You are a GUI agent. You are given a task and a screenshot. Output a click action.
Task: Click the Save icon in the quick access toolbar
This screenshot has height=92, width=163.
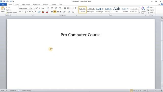pos(4,1)
